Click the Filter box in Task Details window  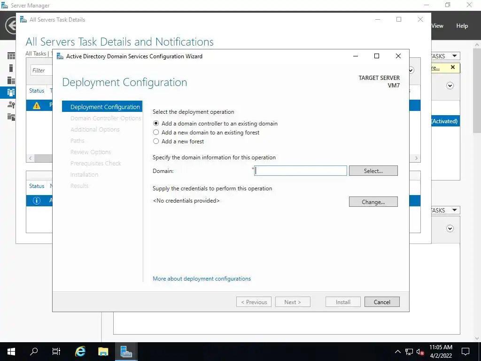tap(41, 71)
